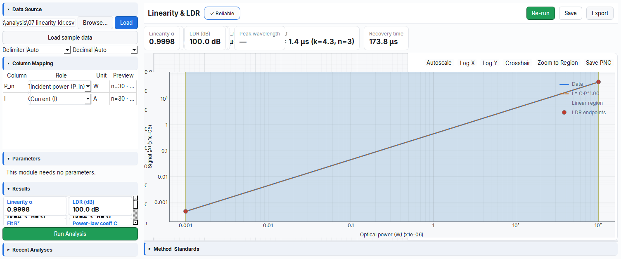Screen dimensions: 621x259
Task: Click the P_in preview n=30 cell
Action: pos(123,86)
